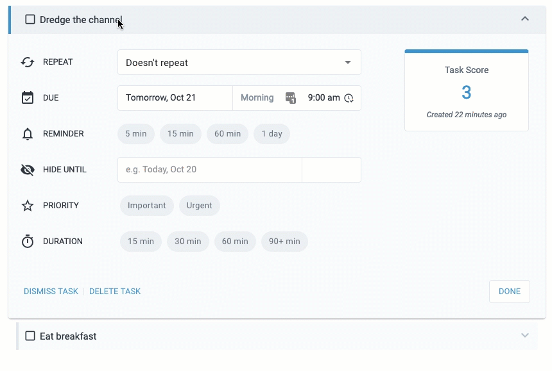Click the duration stopwatch icon
Viewport: 552px width, 371px height.
(x=28, y=242)
